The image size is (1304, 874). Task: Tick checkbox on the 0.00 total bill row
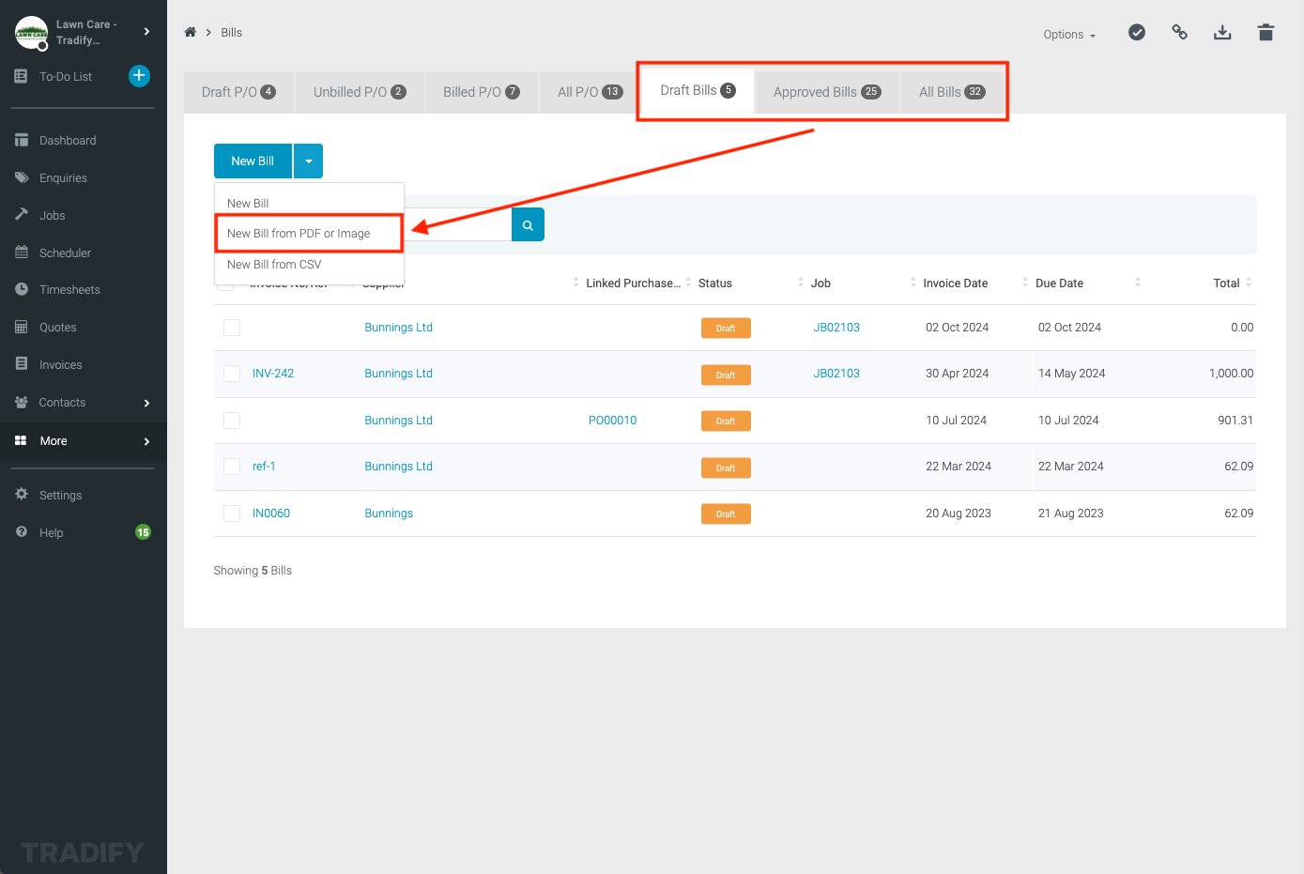(x=232, y=328)
